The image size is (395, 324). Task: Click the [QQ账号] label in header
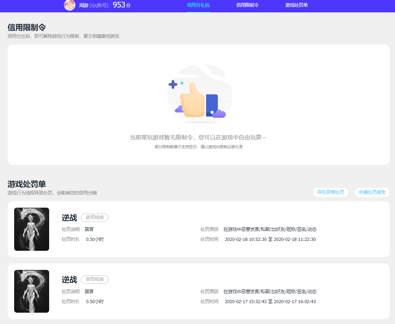click(x=99, y=5)
